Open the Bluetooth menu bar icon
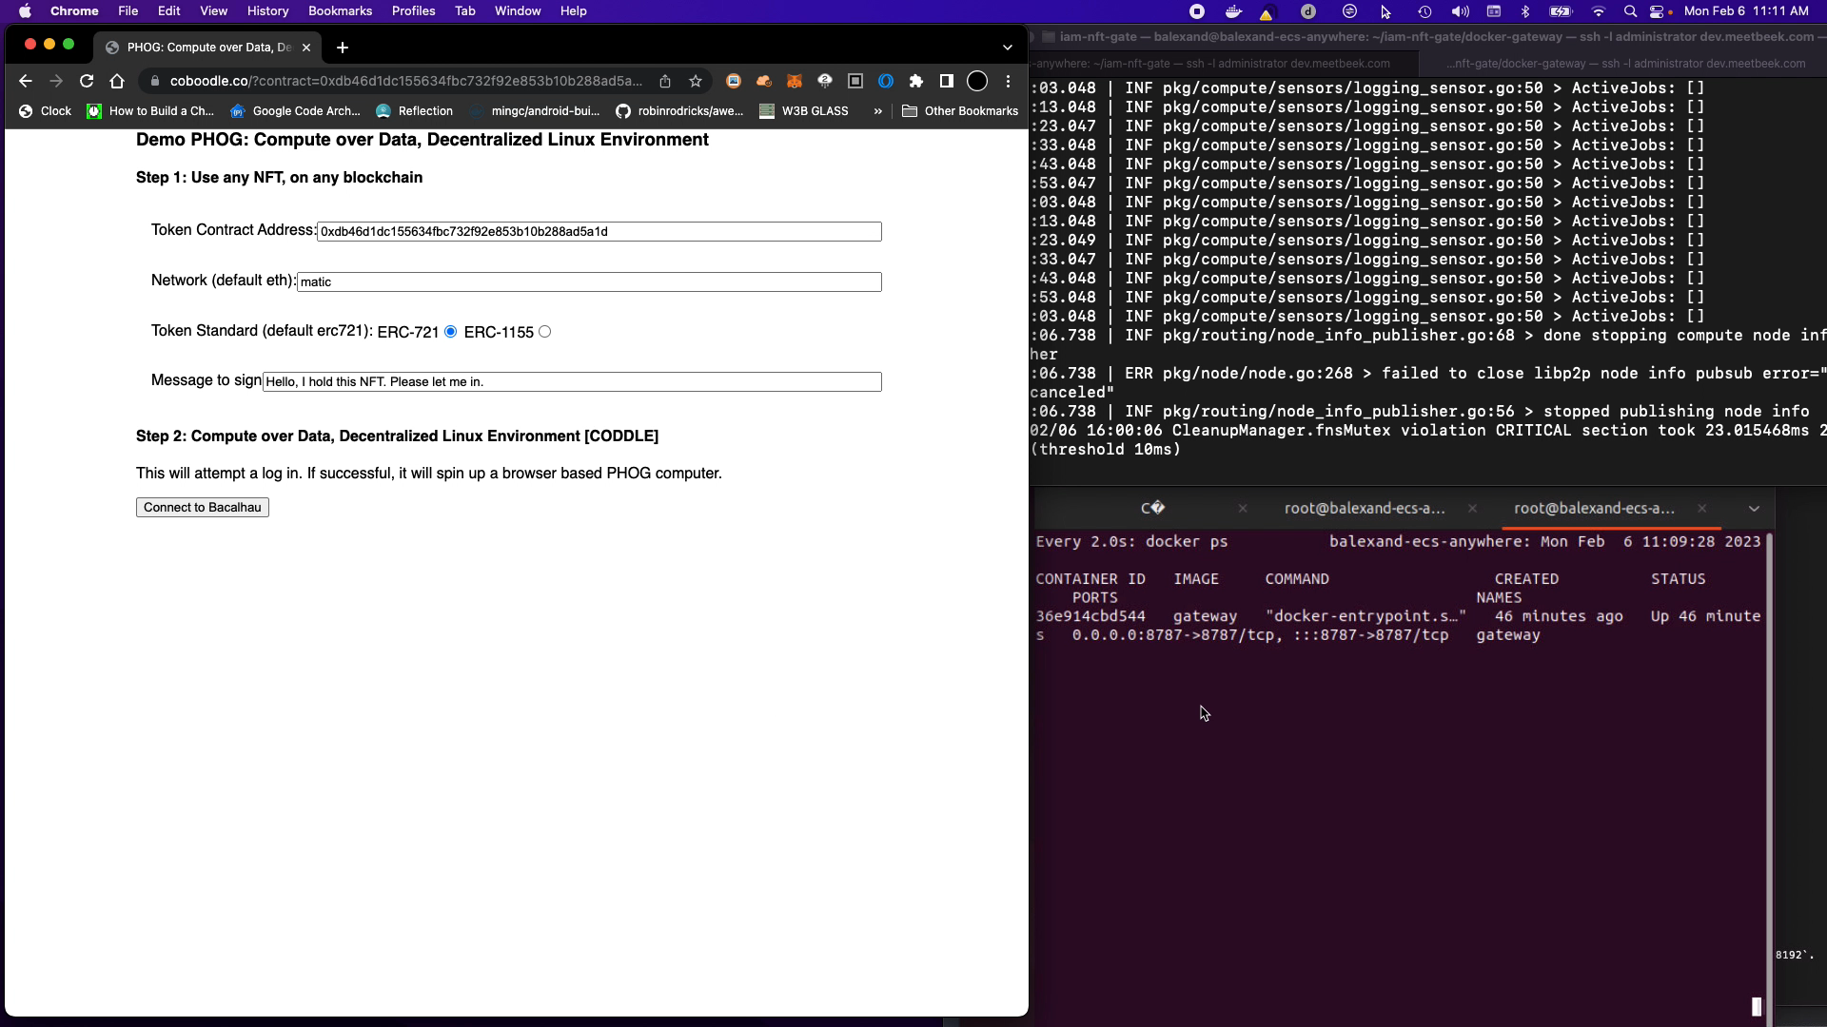The height and width of the screenshot is (1027, 1827). tap(1525, 11)
